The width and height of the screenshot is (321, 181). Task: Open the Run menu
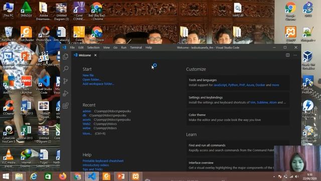pos(124,47)
